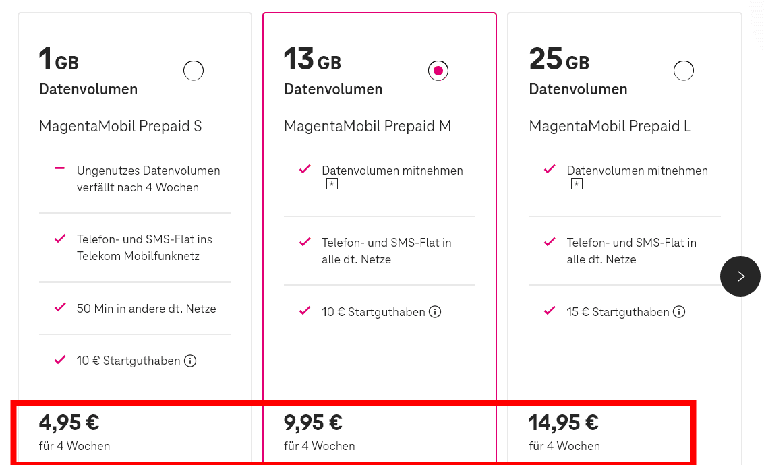
Task: Click the 9,95 € price
Action: (x=314, y=423)
